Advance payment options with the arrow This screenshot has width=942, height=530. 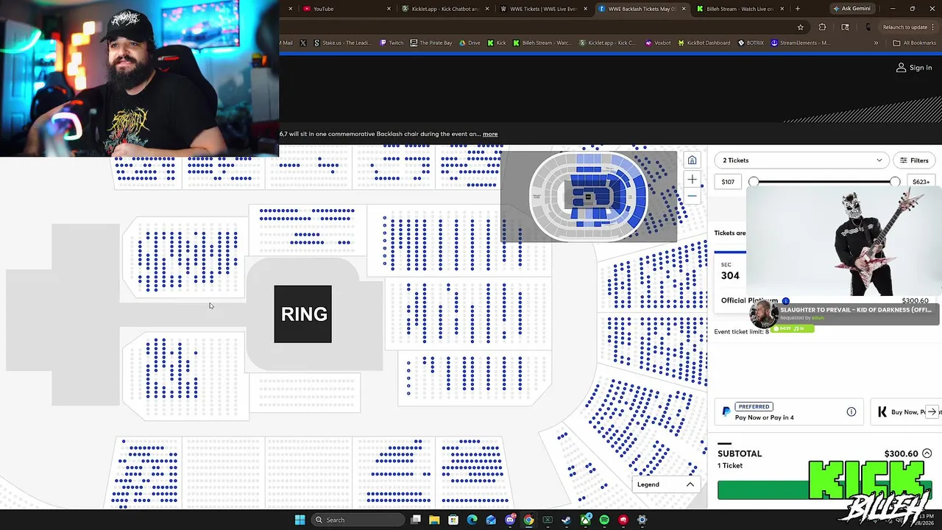point(932,412)
